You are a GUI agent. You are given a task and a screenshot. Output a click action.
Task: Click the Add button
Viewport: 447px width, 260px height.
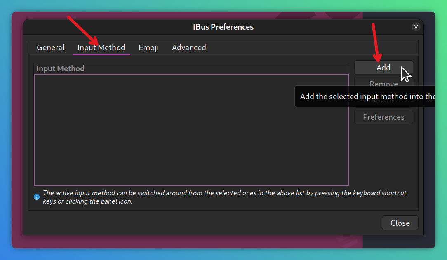[383, 68]
